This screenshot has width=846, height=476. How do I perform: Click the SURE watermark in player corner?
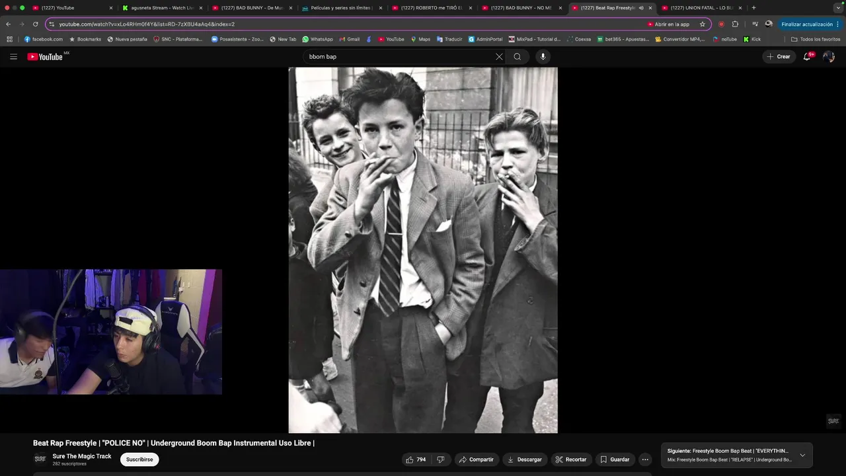[833, 421]
